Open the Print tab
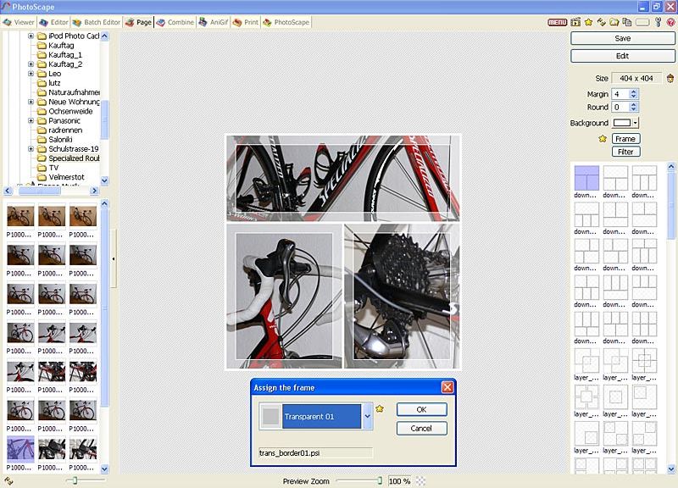This screenshot has height=488, width=678. 246,22
